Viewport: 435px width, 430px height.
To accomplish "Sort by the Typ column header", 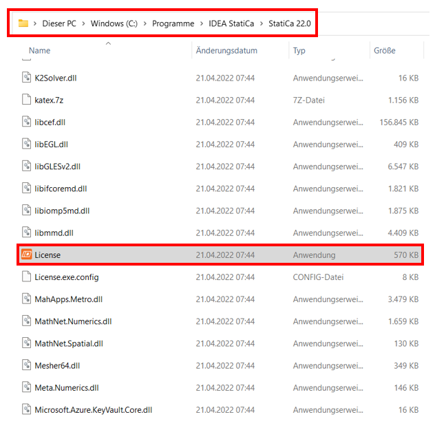I will pos(299,51).
